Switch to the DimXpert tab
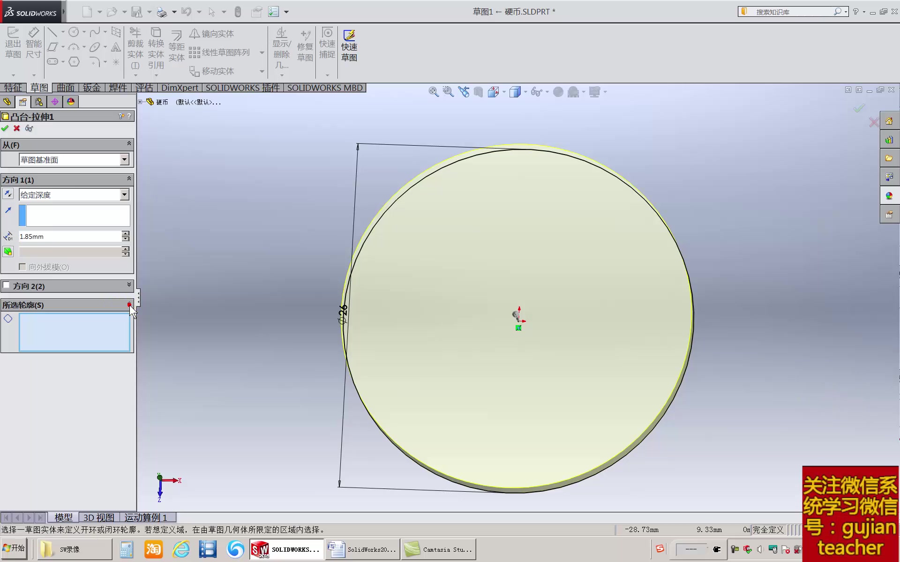Screen dimensions: 900x562 [180, 88]
